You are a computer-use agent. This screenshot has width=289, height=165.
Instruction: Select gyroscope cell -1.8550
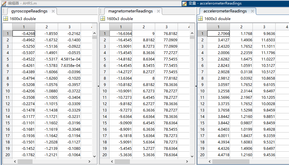(47, 33)
